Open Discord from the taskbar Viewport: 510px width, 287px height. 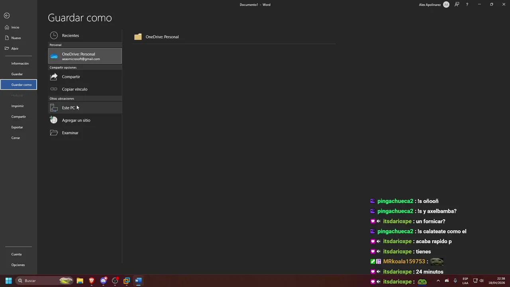pyautogui.click(x=103, y=281)
